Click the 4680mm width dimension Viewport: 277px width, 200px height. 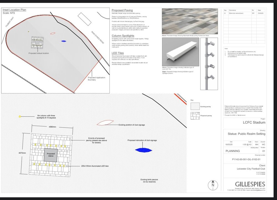point(52,127)
